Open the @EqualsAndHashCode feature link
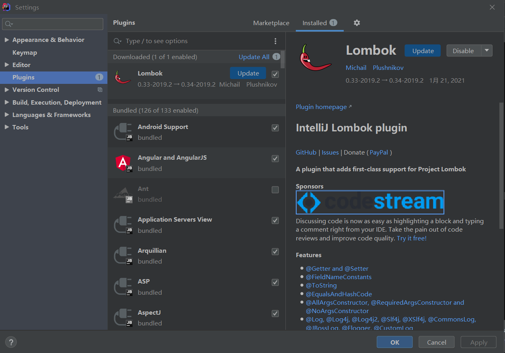 tap(339, 294)
